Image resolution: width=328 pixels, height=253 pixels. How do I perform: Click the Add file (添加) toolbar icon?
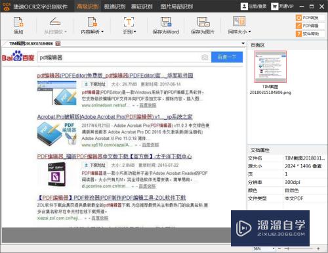click(x=18, y=22)
